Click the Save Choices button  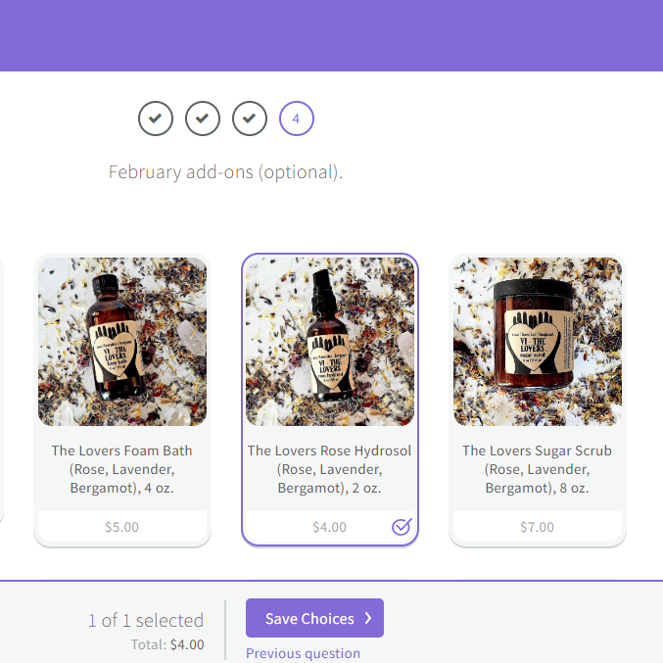tap(314, 618)
